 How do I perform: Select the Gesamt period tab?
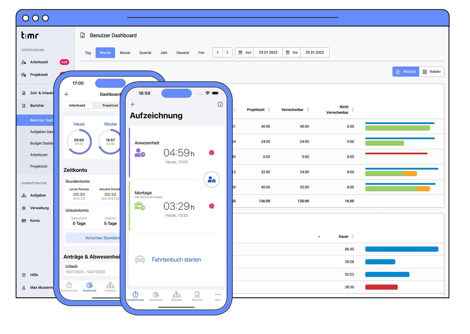183,53
